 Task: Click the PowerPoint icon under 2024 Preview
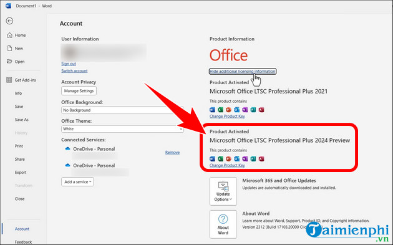tap(228, 159)
